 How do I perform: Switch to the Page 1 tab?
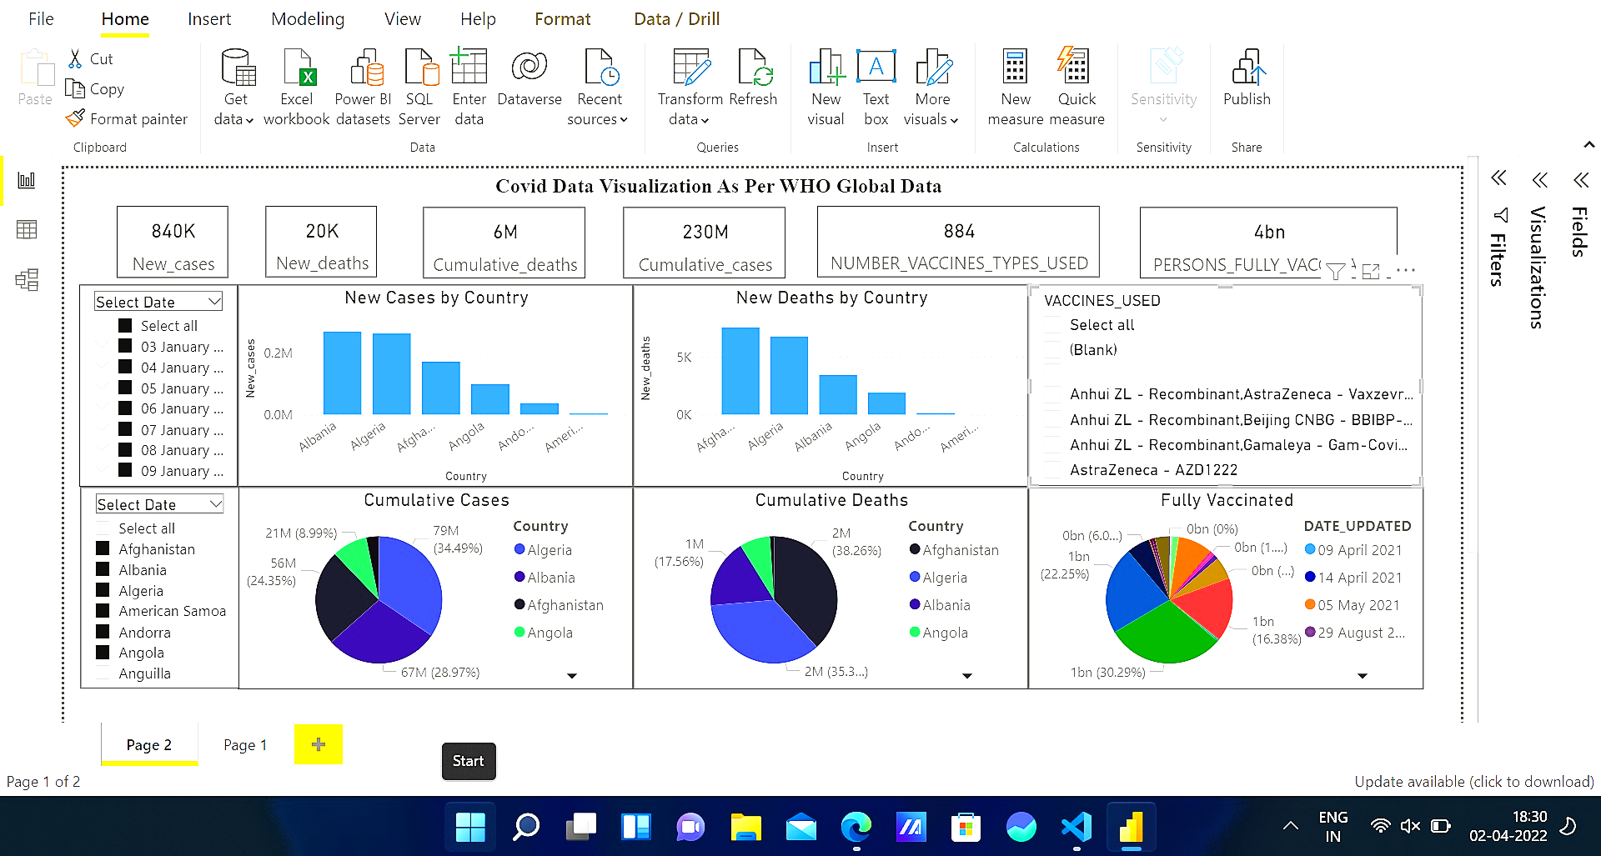pyautogui.click(x=245, y=745)
